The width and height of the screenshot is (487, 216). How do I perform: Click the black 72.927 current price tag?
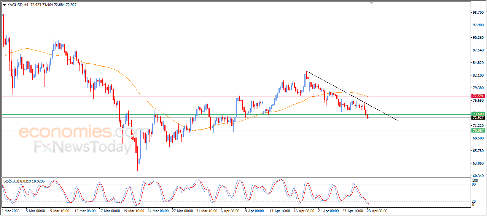478,118
